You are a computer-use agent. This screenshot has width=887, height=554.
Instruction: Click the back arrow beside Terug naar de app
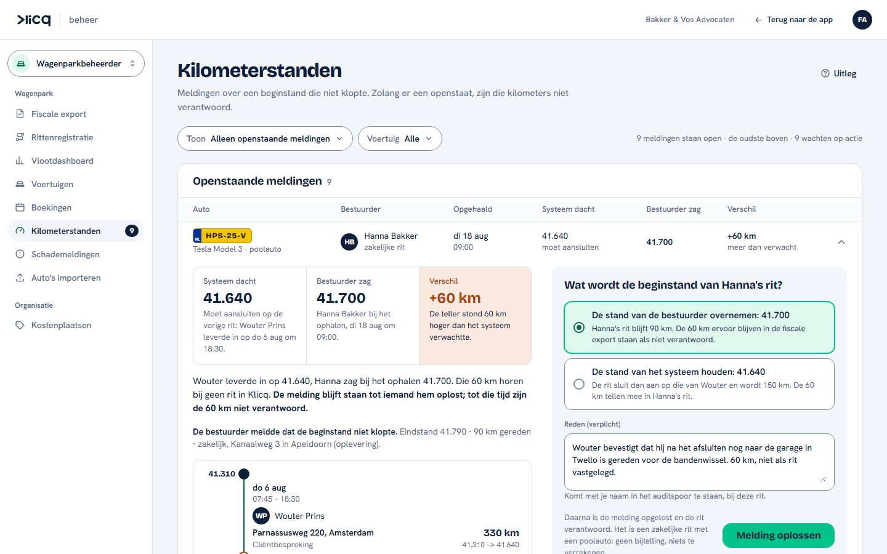758,20
